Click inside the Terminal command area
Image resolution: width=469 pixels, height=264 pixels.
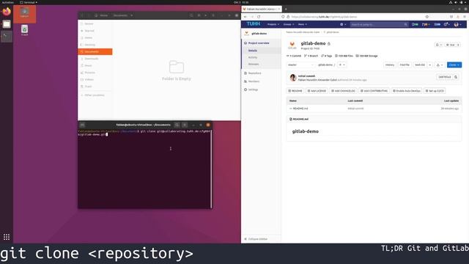pyautogui.click(x=144, y=169)
